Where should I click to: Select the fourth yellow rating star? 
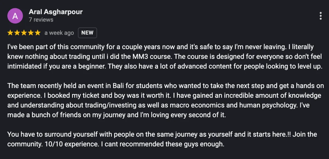(x=31, y=33)
